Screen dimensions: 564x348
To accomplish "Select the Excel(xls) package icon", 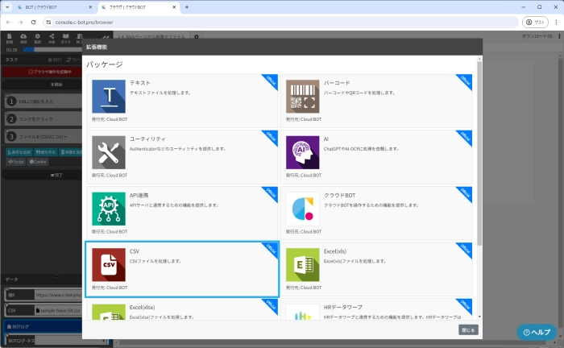I will 303,264.
